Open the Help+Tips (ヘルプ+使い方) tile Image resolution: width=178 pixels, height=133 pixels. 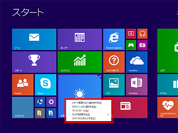pos(114,62)
